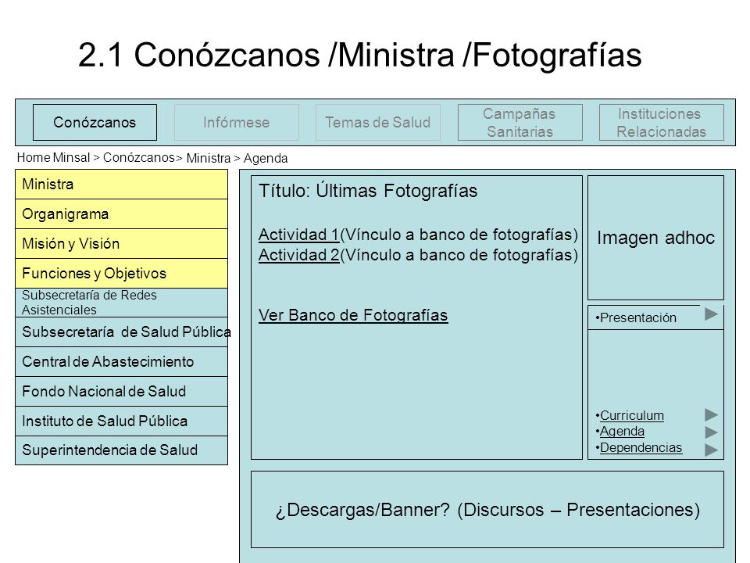The height and width of the screenshot is (563, 750).
Task: Select Central de Abastecimiento item
Action: [x=122, y=361]
